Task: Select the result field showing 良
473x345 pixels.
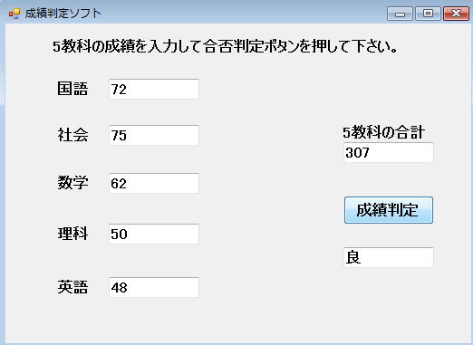Action: click(389, 257)
